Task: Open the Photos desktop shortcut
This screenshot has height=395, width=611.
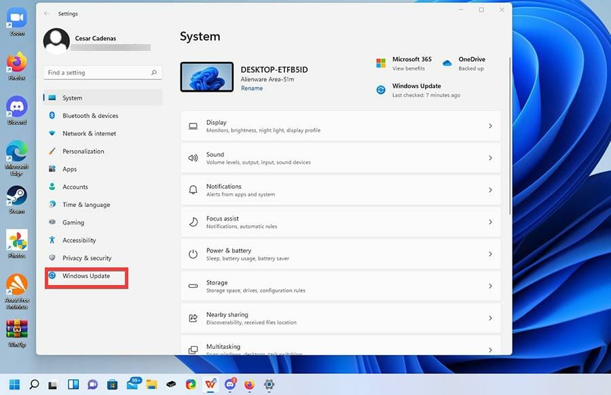Action: coord(17,244)
